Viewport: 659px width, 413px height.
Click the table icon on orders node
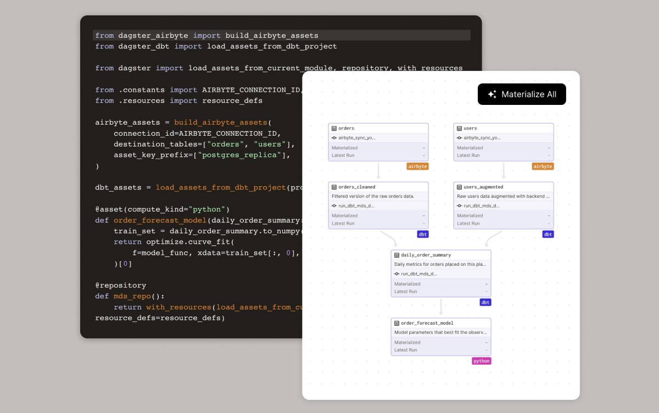(334, 129)
